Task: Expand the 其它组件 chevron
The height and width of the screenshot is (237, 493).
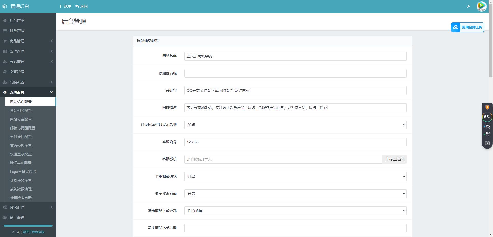Action: tap(52, 207)
